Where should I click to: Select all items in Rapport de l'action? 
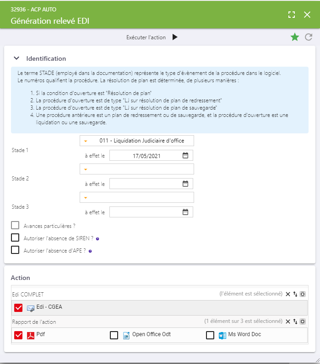pyautogui.click(x=303, y=322)
